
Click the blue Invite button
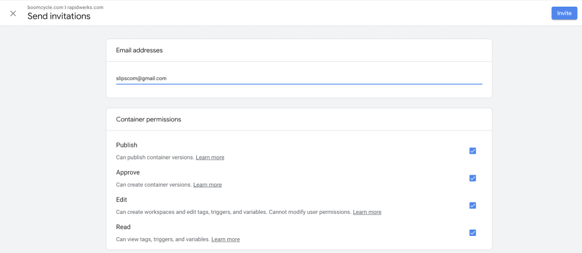pyautogui.click(x=564, y=13)
